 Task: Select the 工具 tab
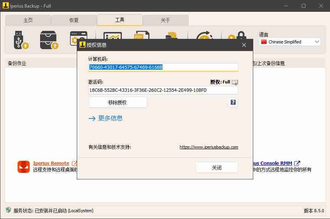120,20
